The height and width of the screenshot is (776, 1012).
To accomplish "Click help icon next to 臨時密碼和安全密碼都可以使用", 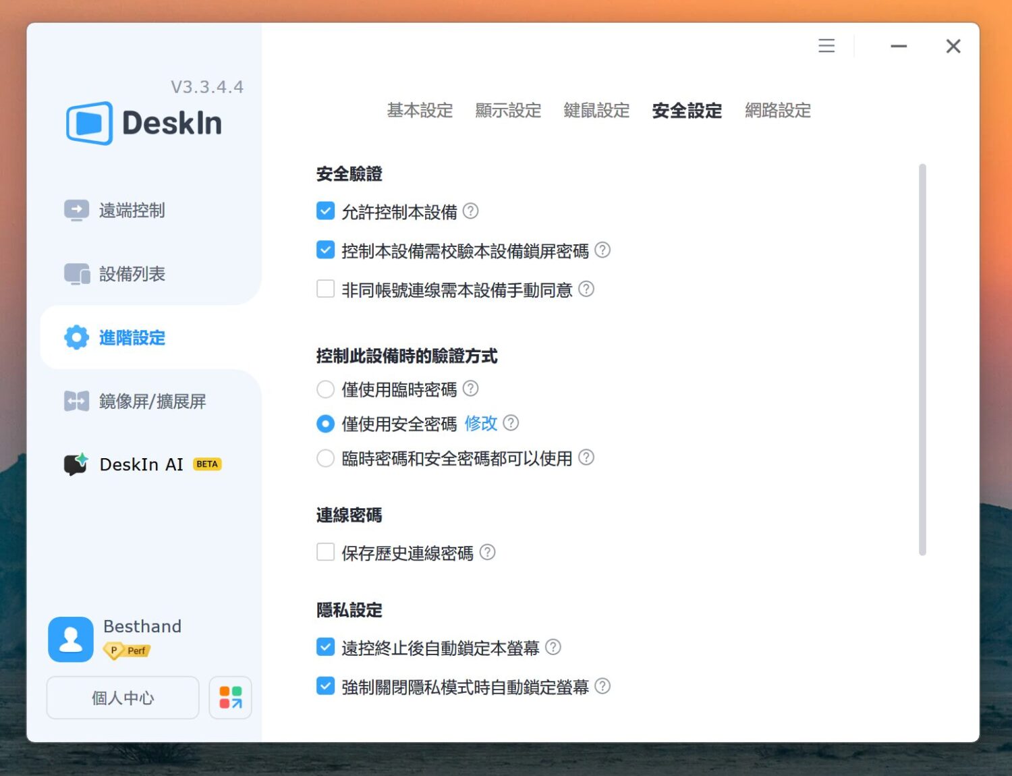I will tap(586, 458).
